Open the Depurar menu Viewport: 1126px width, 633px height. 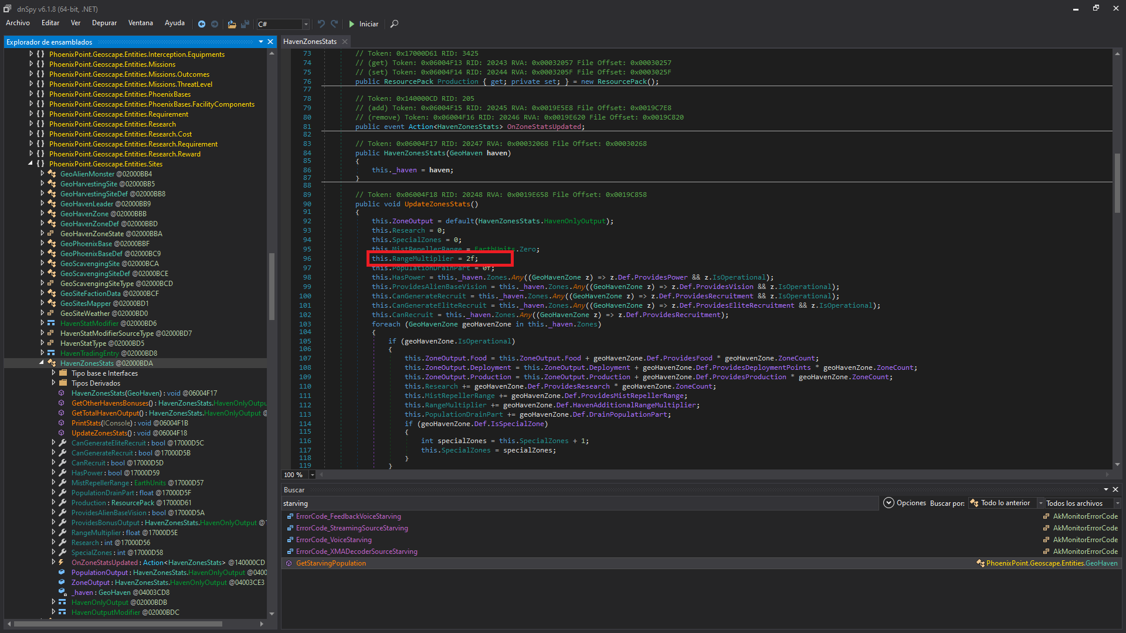pos(104,23)
